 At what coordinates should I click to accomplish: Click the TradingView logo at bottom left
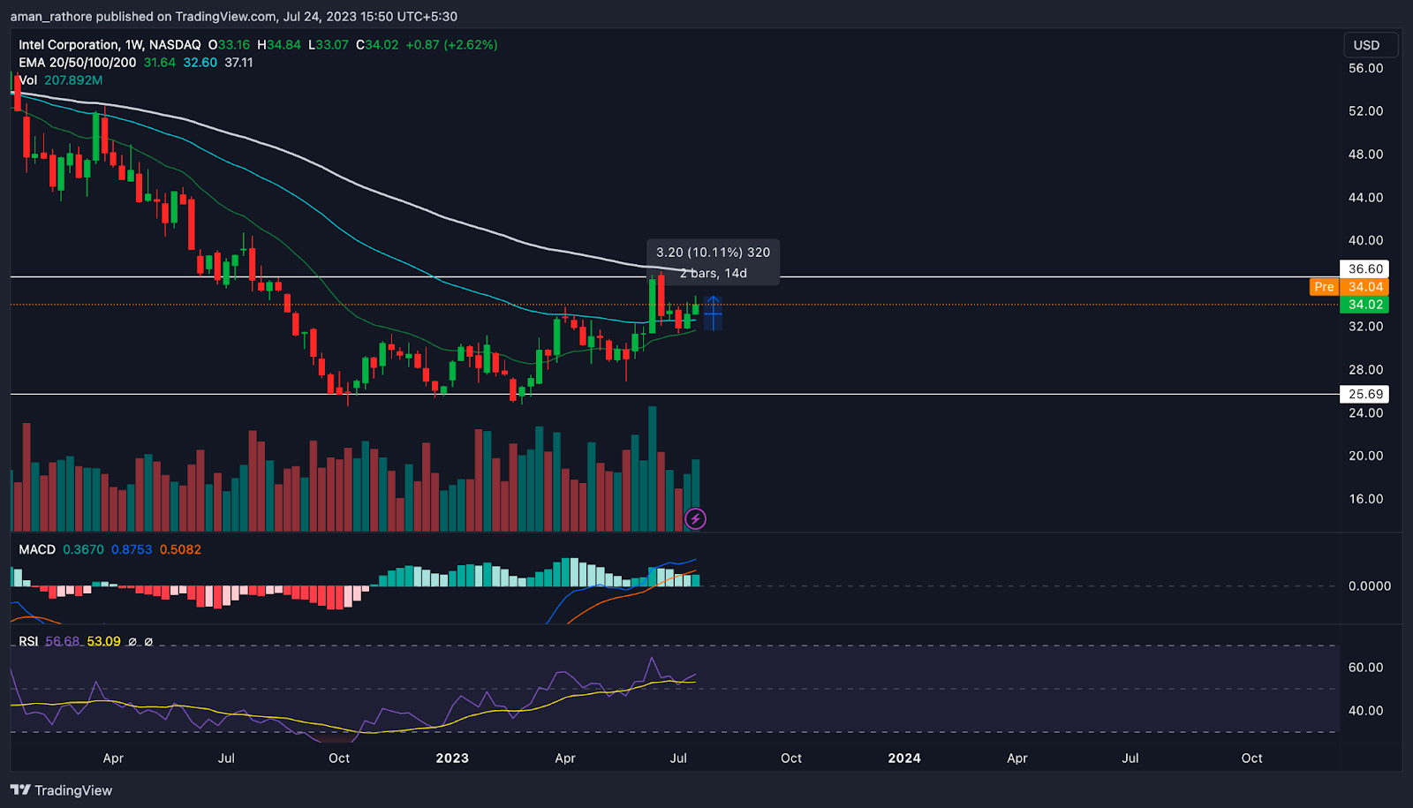[62, 790]
